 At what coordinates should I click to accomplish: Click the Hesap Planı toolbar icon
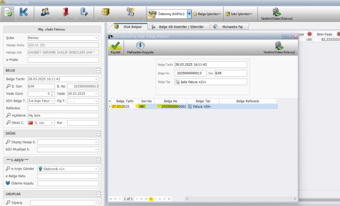pyautogui.click(x=65, y=12)
